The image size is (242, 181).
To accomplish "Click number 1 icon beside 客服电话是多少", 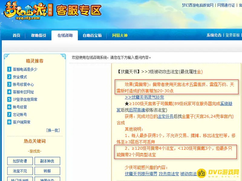I will point(9,69).
